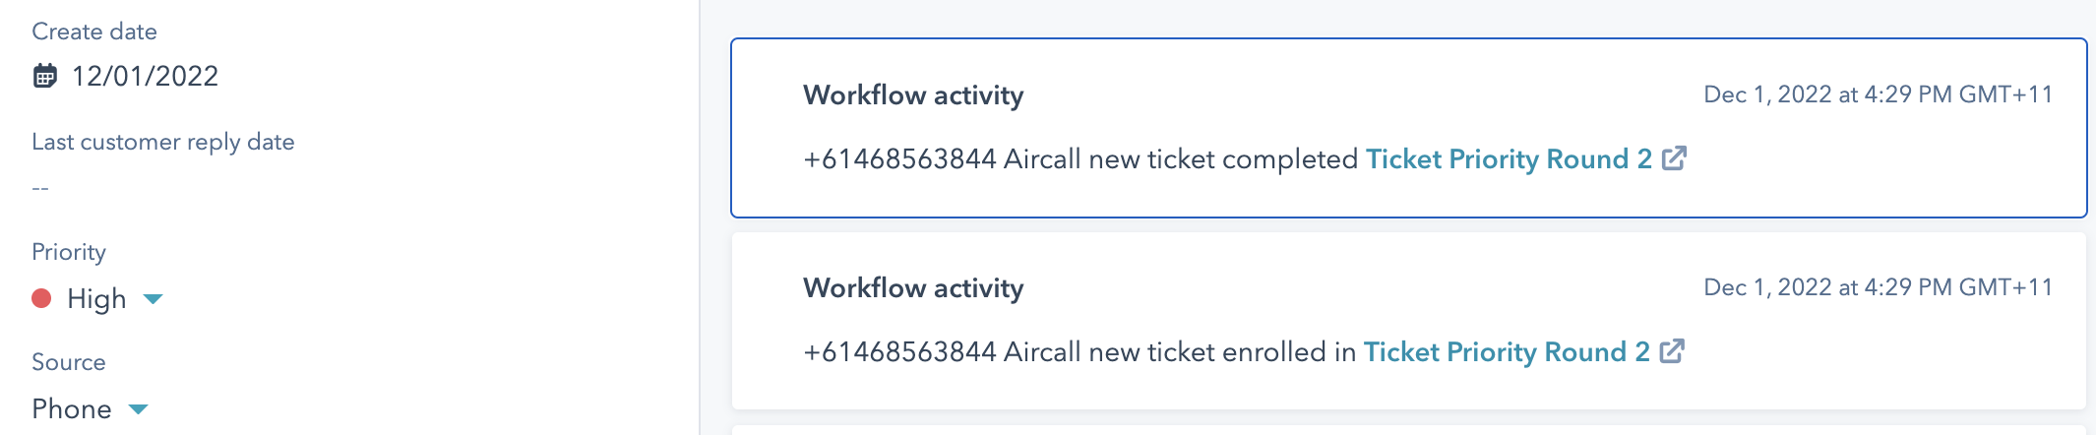Screen dimensions: 2096x435
Task: Expand the Source dropdown caret
Action: coord(138,408)
